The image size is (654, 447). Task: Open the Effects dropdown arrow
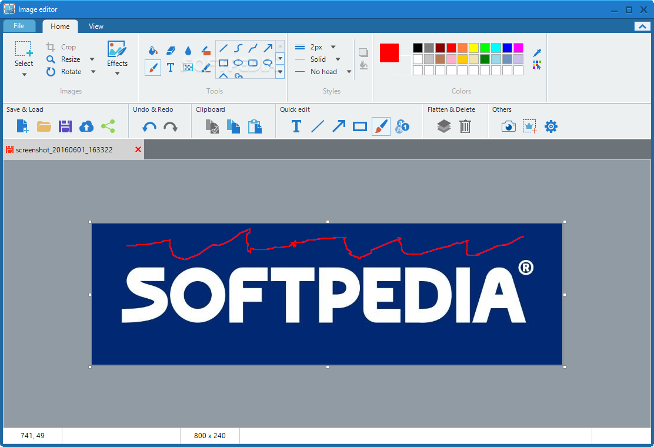point(117,74)
